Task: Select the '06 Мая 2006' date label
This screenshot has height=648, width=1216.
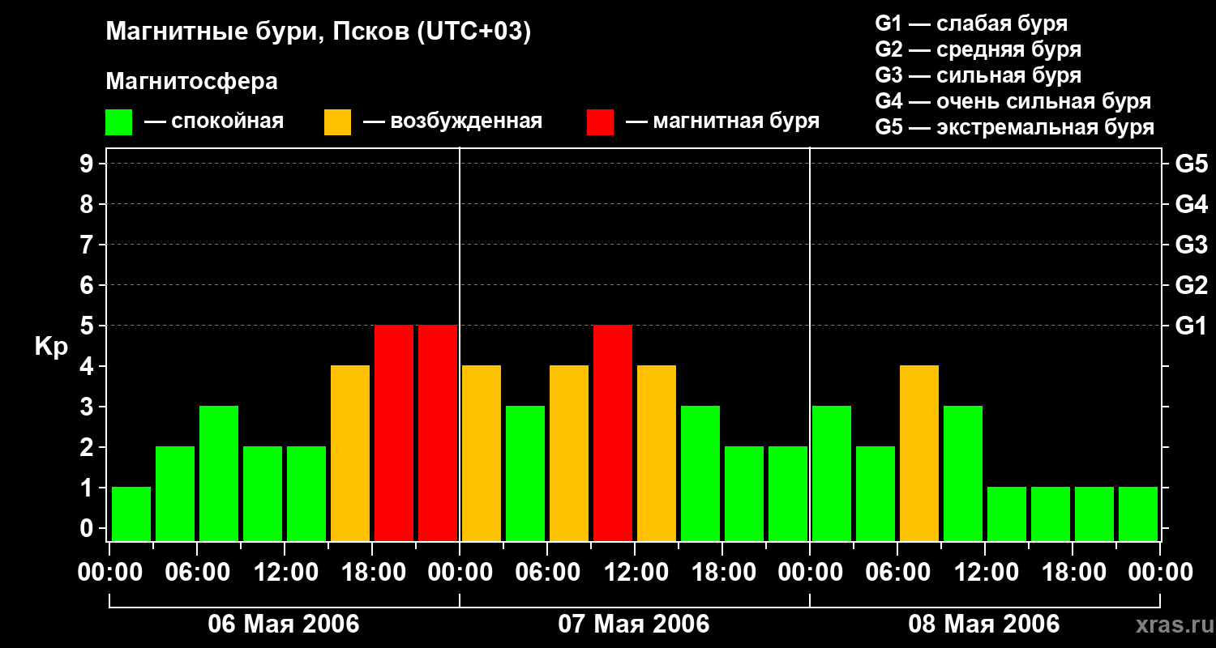Action: [x=284, y=625]
